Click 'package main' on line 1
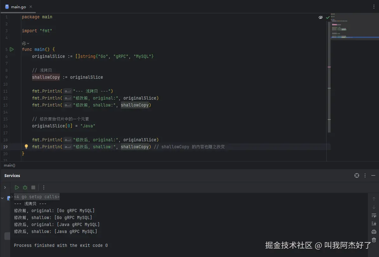The height and width of the screenshot is (257, 379). click(37, 17)
